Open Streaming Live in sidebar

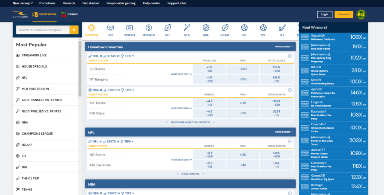[x=45, y=55]
